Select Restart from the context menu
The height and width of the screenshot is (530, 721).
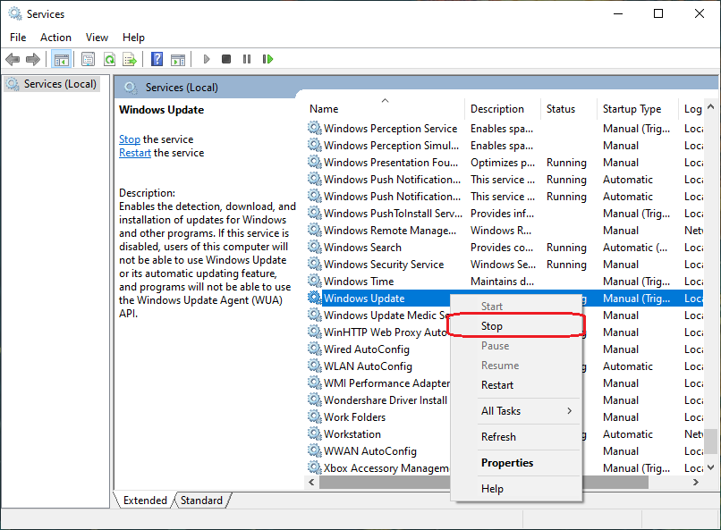(x=497, y=385)
